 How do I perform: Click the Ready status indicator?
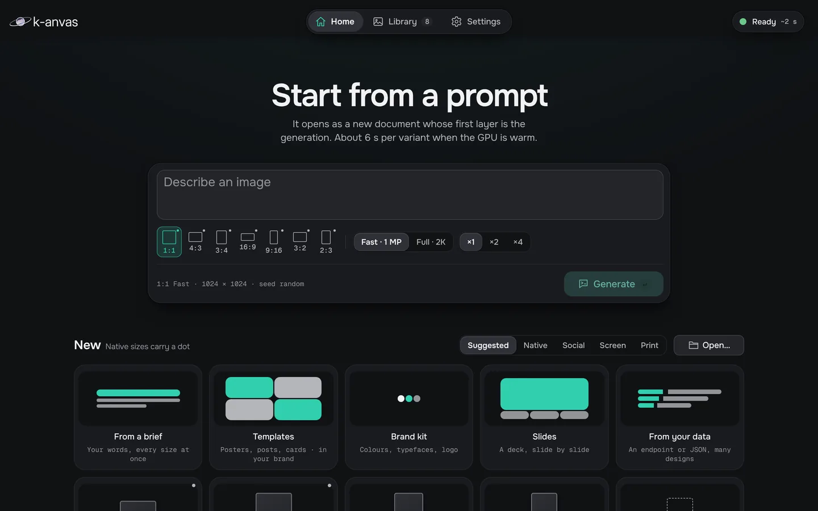point(768,22)
